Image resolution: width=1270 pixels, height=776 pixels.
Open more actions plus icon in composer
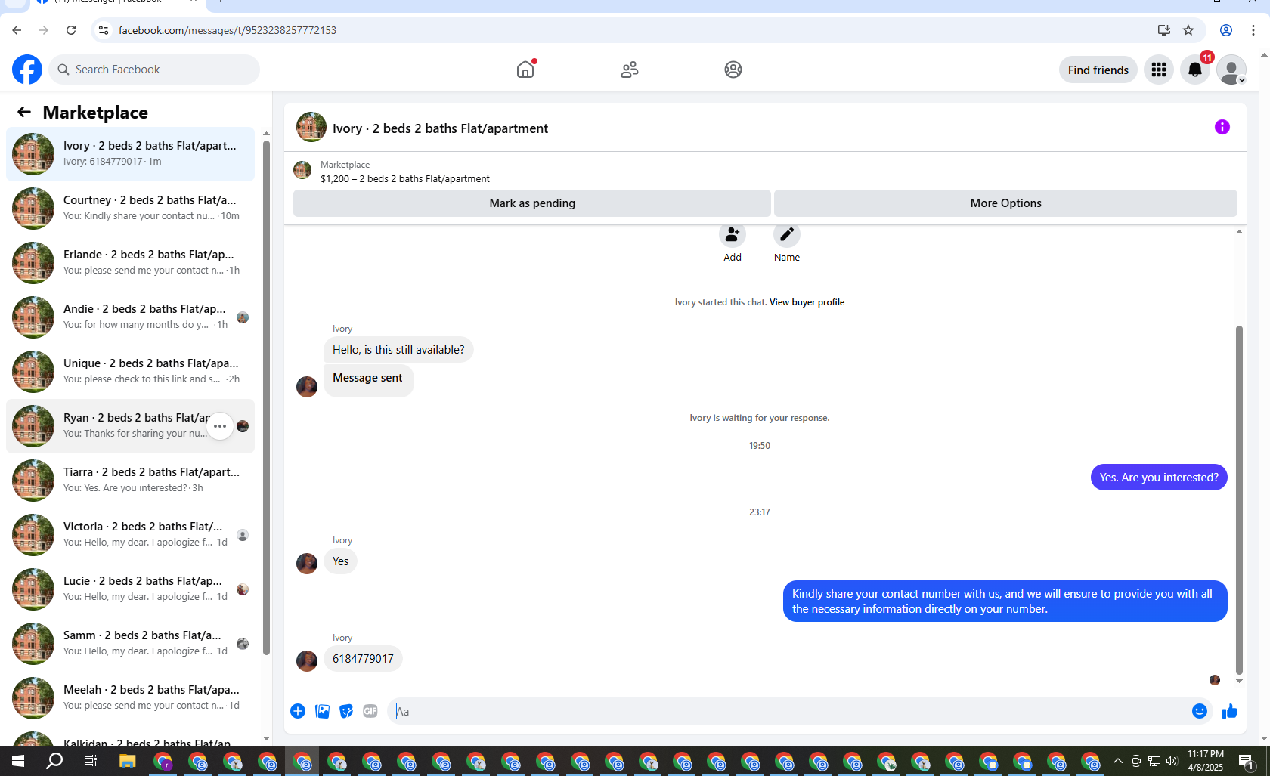coord(298,711)
